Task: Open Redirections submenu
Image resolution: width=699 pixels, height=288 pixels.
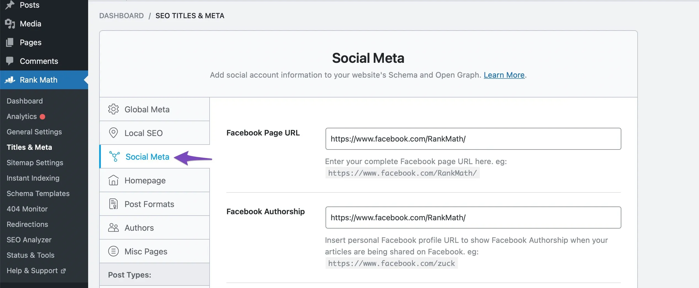Action: [27, 224]
